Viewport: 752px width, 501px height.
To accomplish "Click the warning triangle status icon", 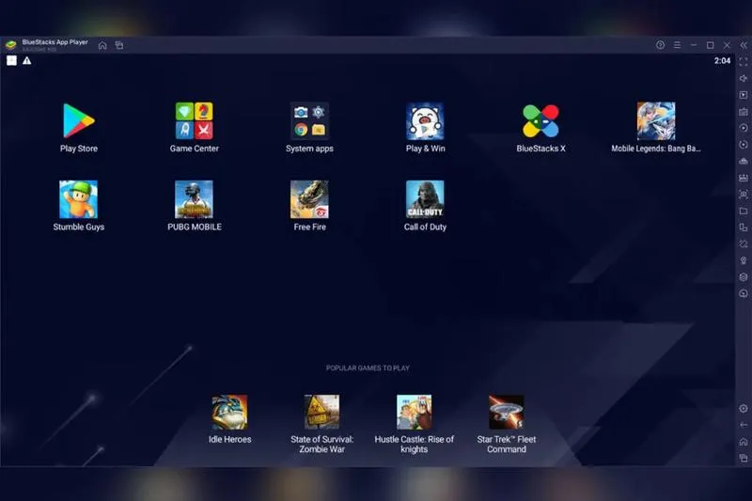I will (x=27, y=60).
